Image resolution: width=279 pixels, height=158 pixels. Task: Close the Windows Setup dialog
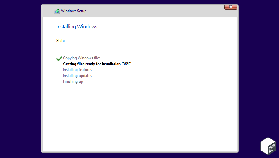[231, 7]
